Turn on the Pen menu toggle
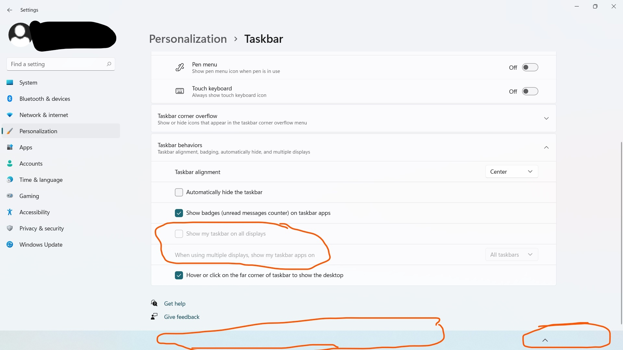 click(530, 67)
